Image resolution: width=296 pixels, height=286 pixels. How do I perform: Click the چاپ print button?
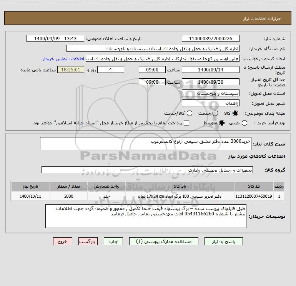(113, 241)
